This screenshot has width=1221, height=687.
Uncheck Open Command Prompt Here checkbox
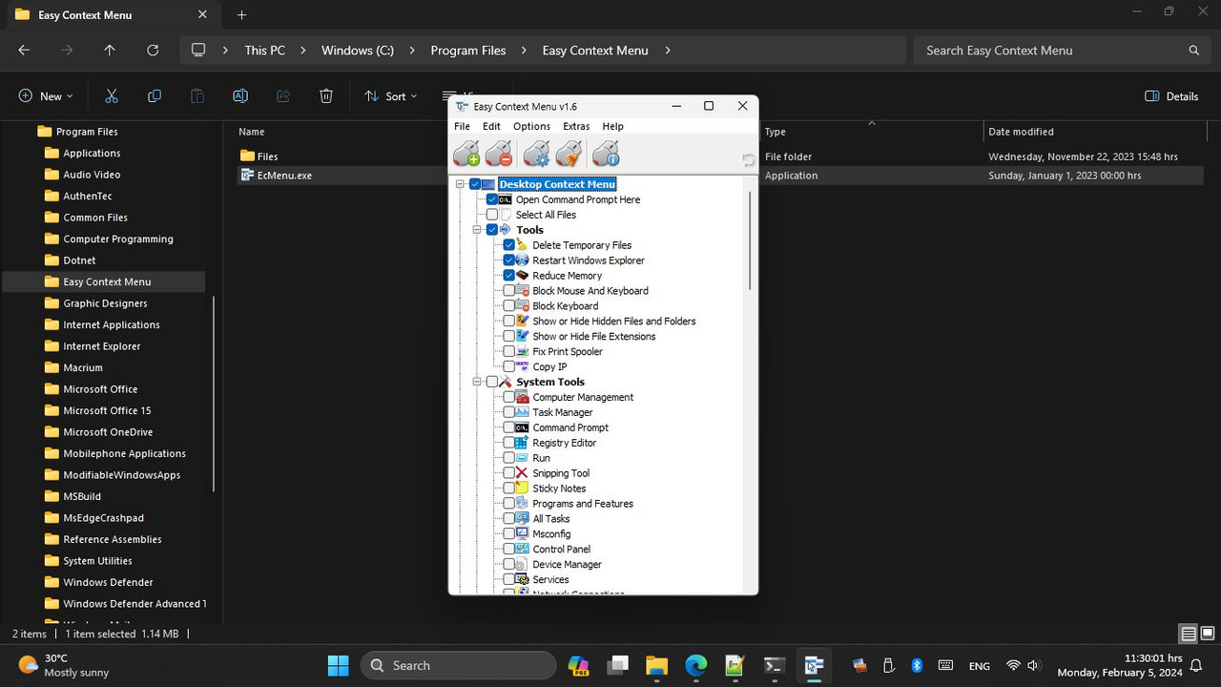coord(492,199)
